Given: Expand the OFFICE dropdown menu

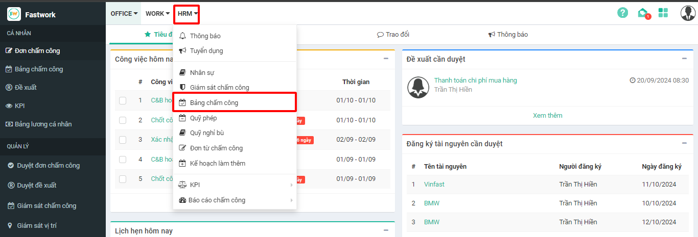Looking at the screenshot, I should pyautogui.click(x=124, y=14).
